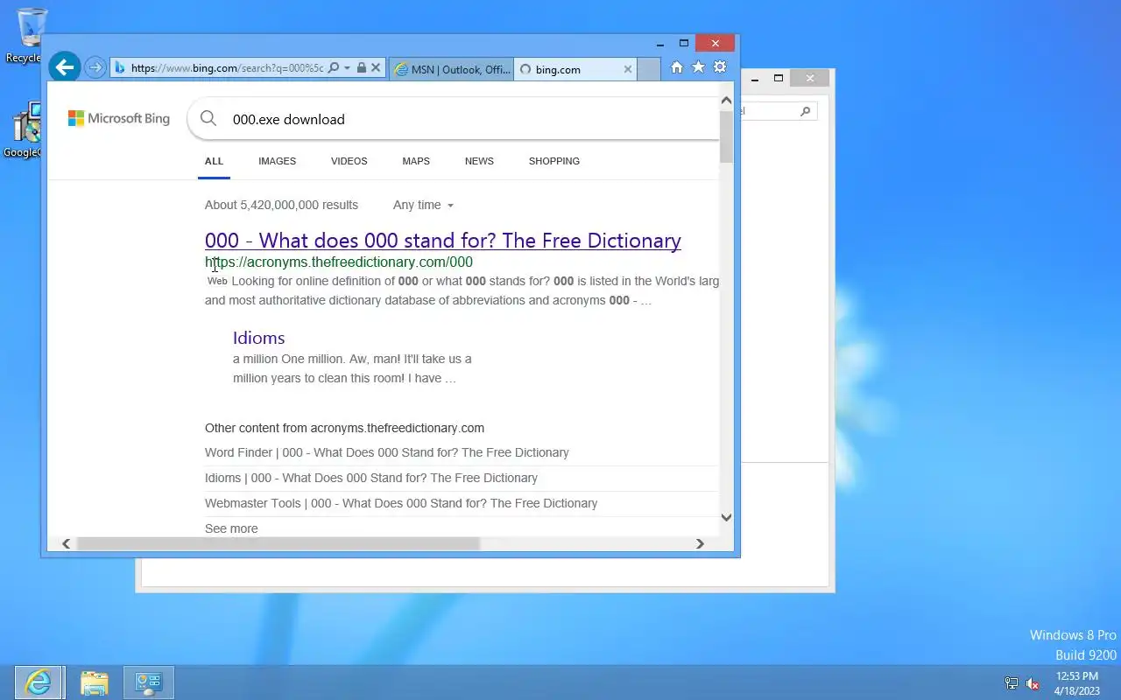Switch to the MSN | Outlook tab
This screenshot has height=700, width=1121.
(450, 69)
